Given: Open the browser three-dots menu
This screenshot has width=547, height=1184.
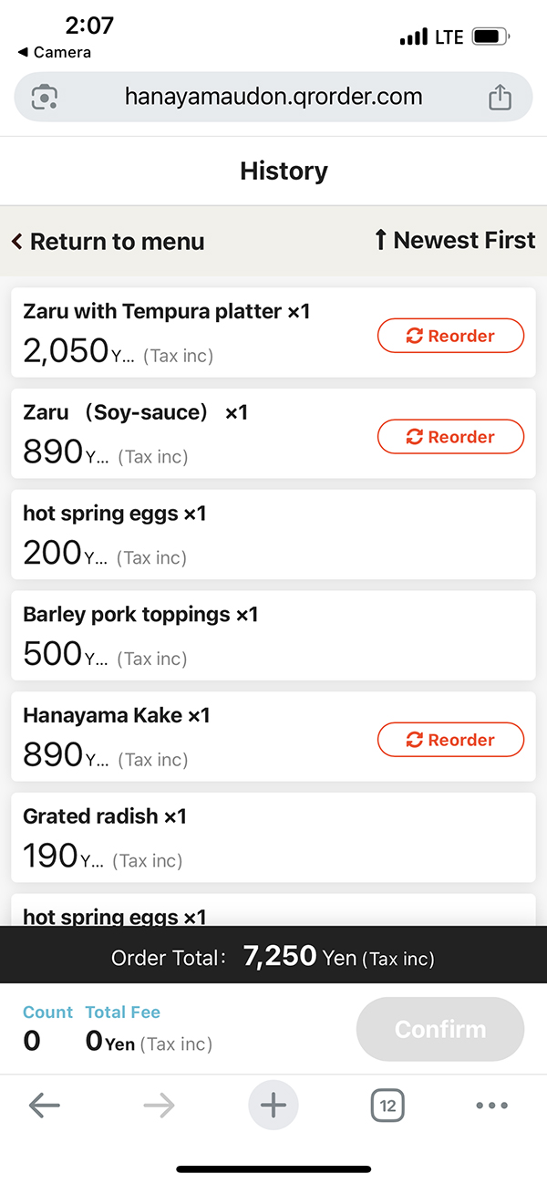Looking at the screenshot, I should (x=491, y=1106).
